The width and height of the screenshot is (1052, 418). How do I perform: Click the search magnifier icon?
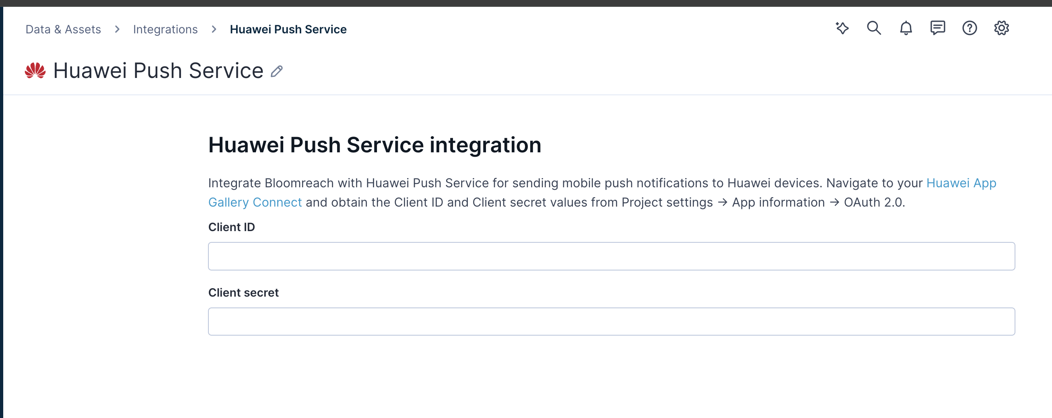tap(874, 28)
